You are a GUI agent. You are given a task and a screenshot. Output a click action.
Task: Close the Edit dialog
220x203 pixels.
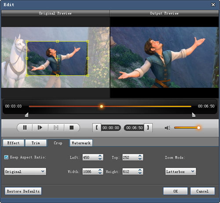(213, 5)
